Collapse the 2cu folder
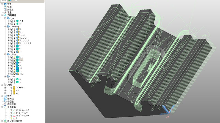The image size is (220, 123). point(5,76)
